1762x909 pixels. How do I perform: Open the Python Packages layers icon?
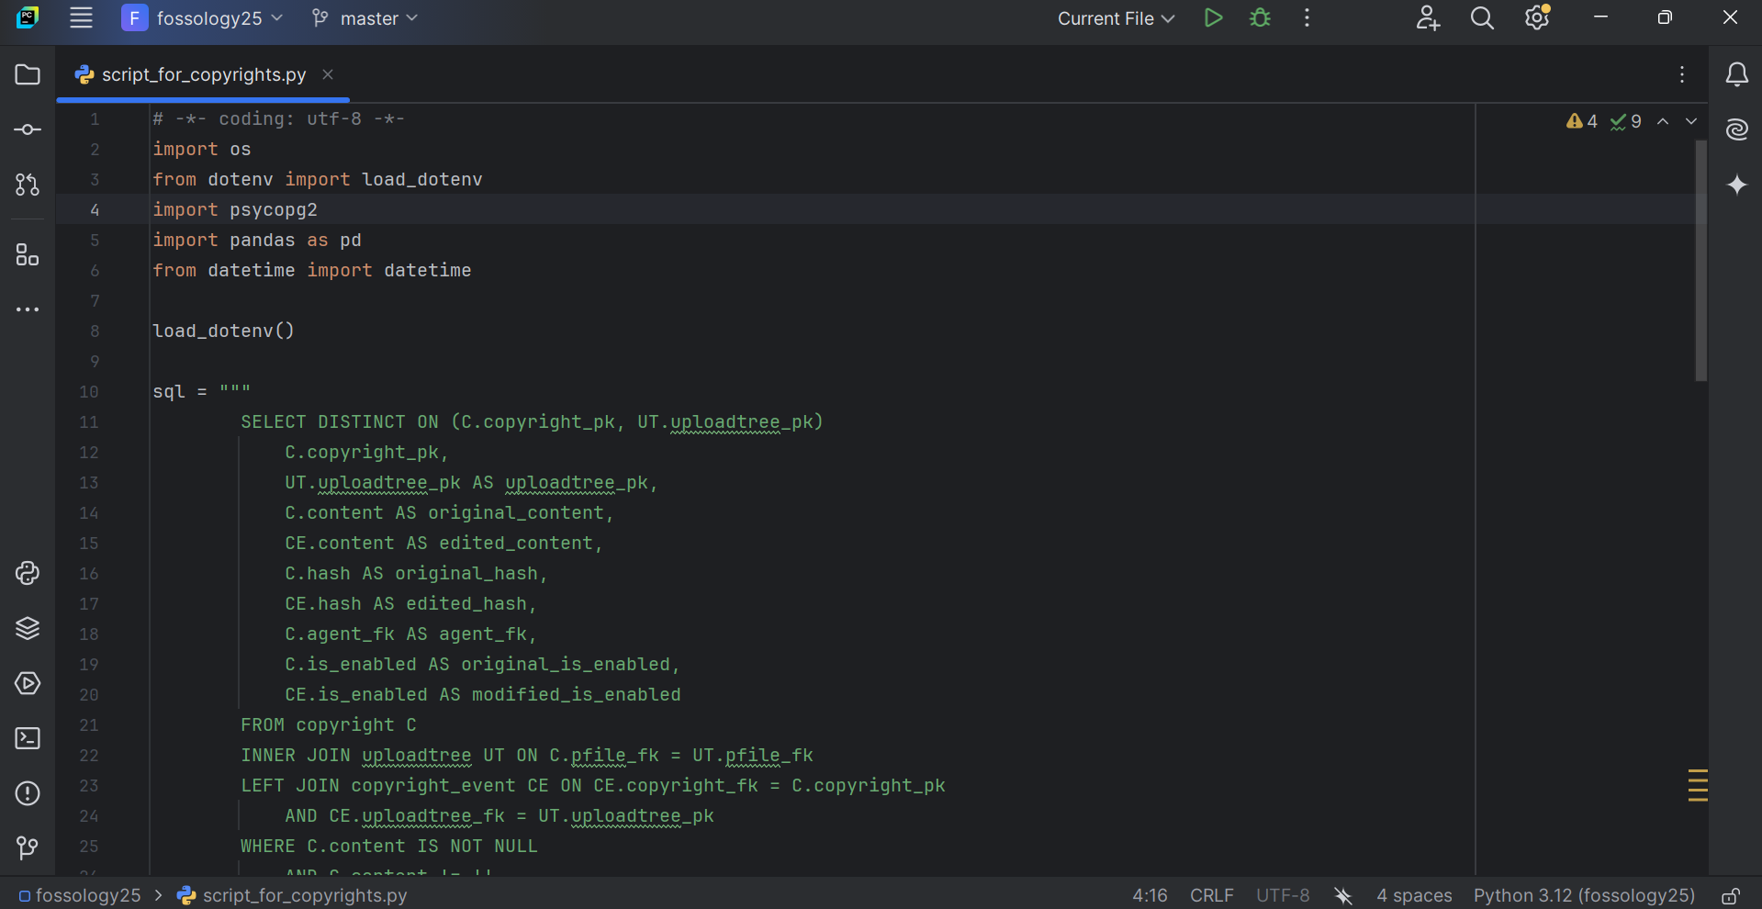click(28, 628)
